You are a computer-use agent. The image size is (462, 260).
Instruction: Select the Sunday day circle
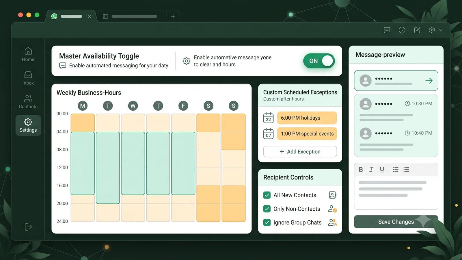tap(233, 106)
